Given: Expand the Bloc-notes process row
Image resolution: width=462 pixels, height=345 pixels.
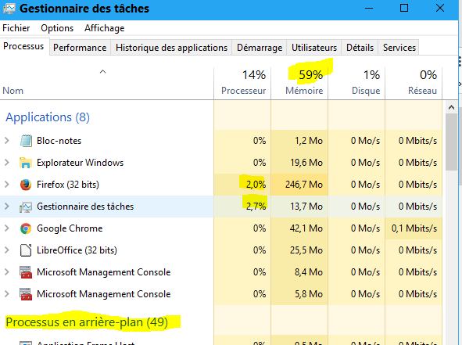Looking at the screenshot, I should 7,141.
